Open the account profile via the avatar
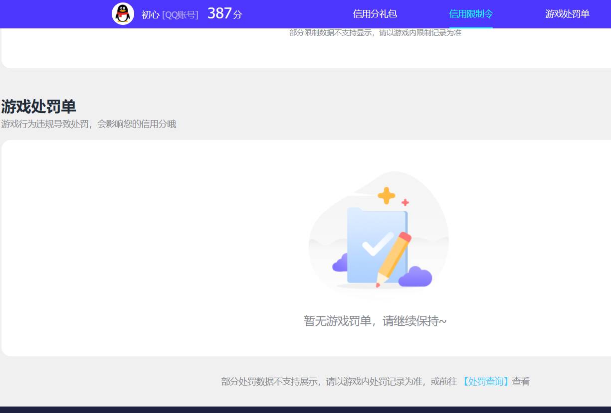 (x=123, y=14)
